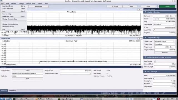
Task: Toggle the Auto Overlap checkbox
Action: point(154,78)
